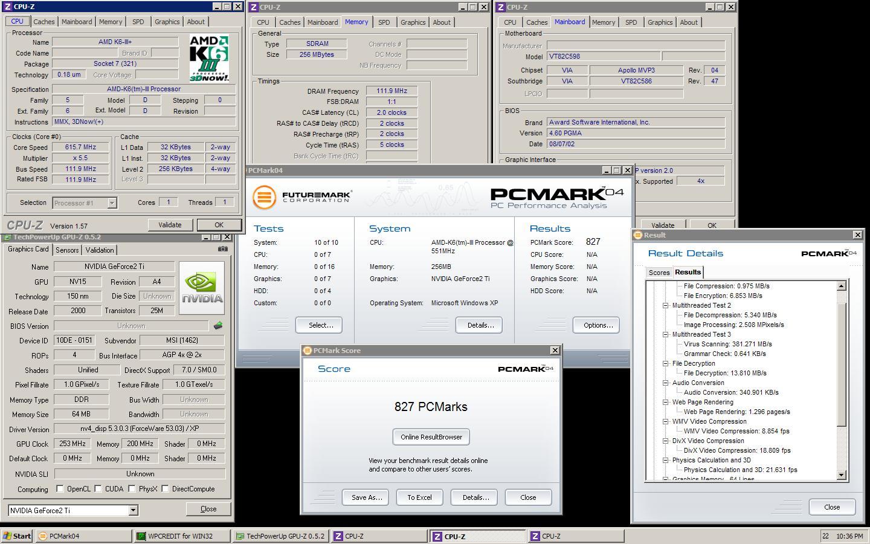Collapse the File Decryption node
Viewport: 870px width, 544px height.
coord(666,363)
